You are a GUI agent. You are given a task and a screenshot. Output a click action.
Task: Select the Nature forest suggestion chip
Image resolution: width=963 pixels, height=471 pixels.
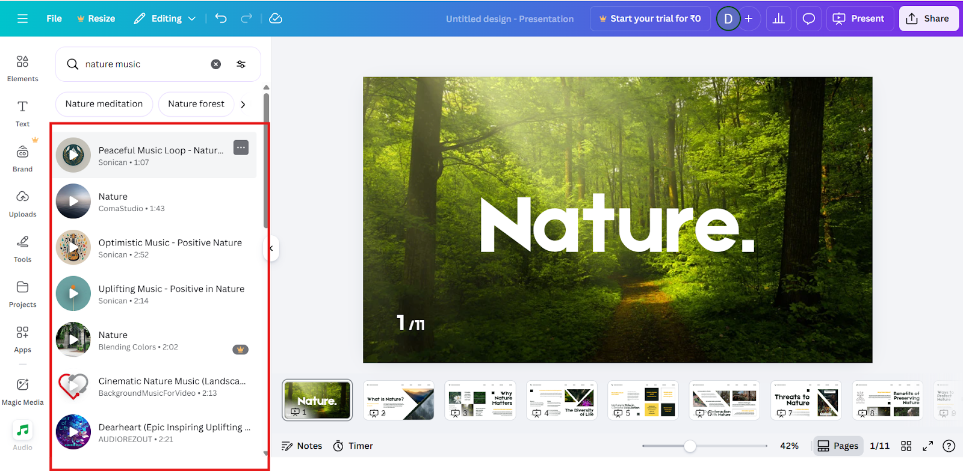[x=196, y=104]
